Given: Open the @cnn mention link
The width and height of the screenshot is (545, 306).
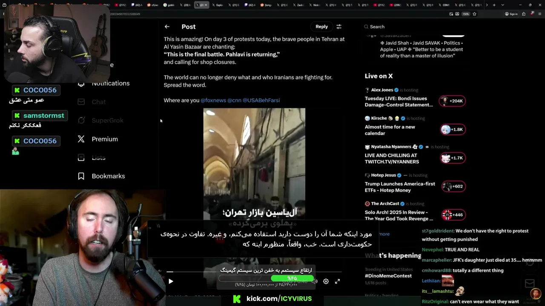Looking at the screenshot, I should (x=234, y=100).
